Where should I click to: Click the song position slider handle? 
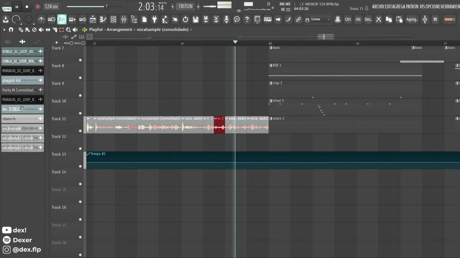coord(106,6)
